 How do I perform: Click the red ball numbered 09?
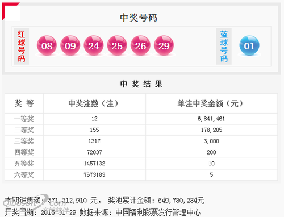tap(70, 45)
